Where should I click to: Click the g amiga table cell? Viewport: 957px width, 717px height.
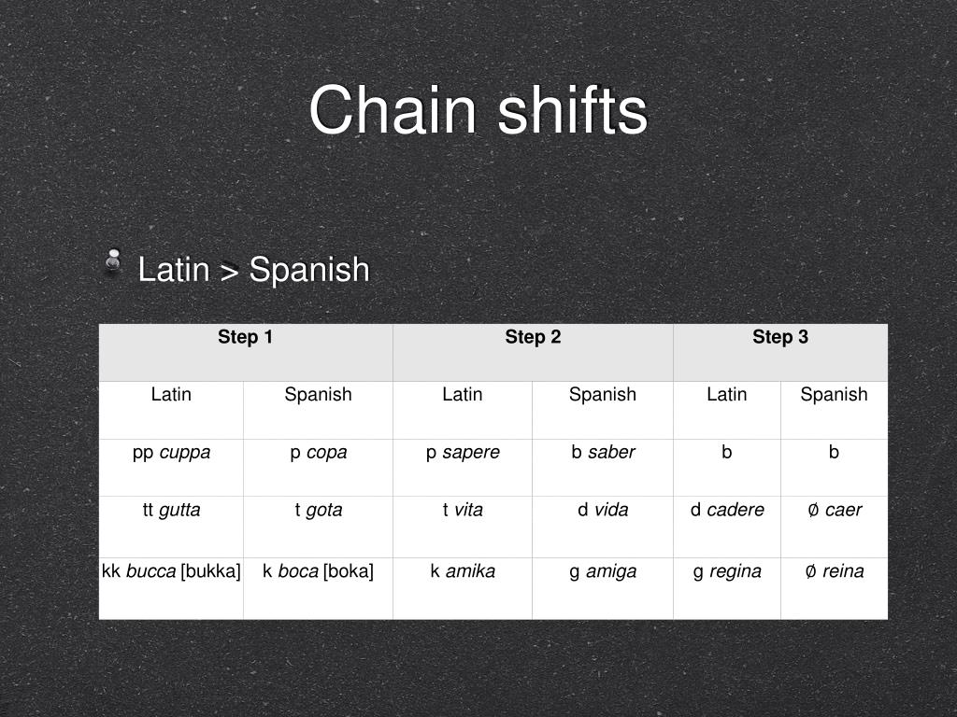point(603,588)
